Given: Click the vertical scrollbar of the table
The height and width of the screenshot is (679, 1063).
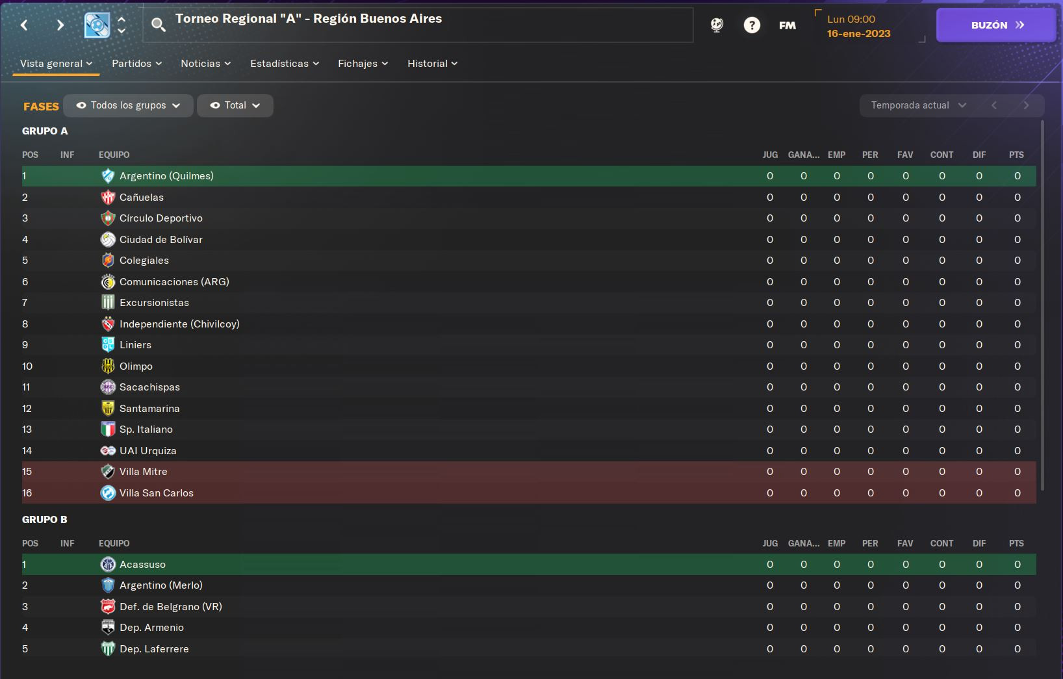Looking at the screenshot, I should 1042,305.
